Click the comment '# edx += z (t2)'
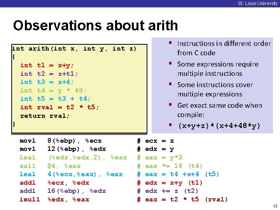This screenshot has width=280, height=210. tap(168, 191)
